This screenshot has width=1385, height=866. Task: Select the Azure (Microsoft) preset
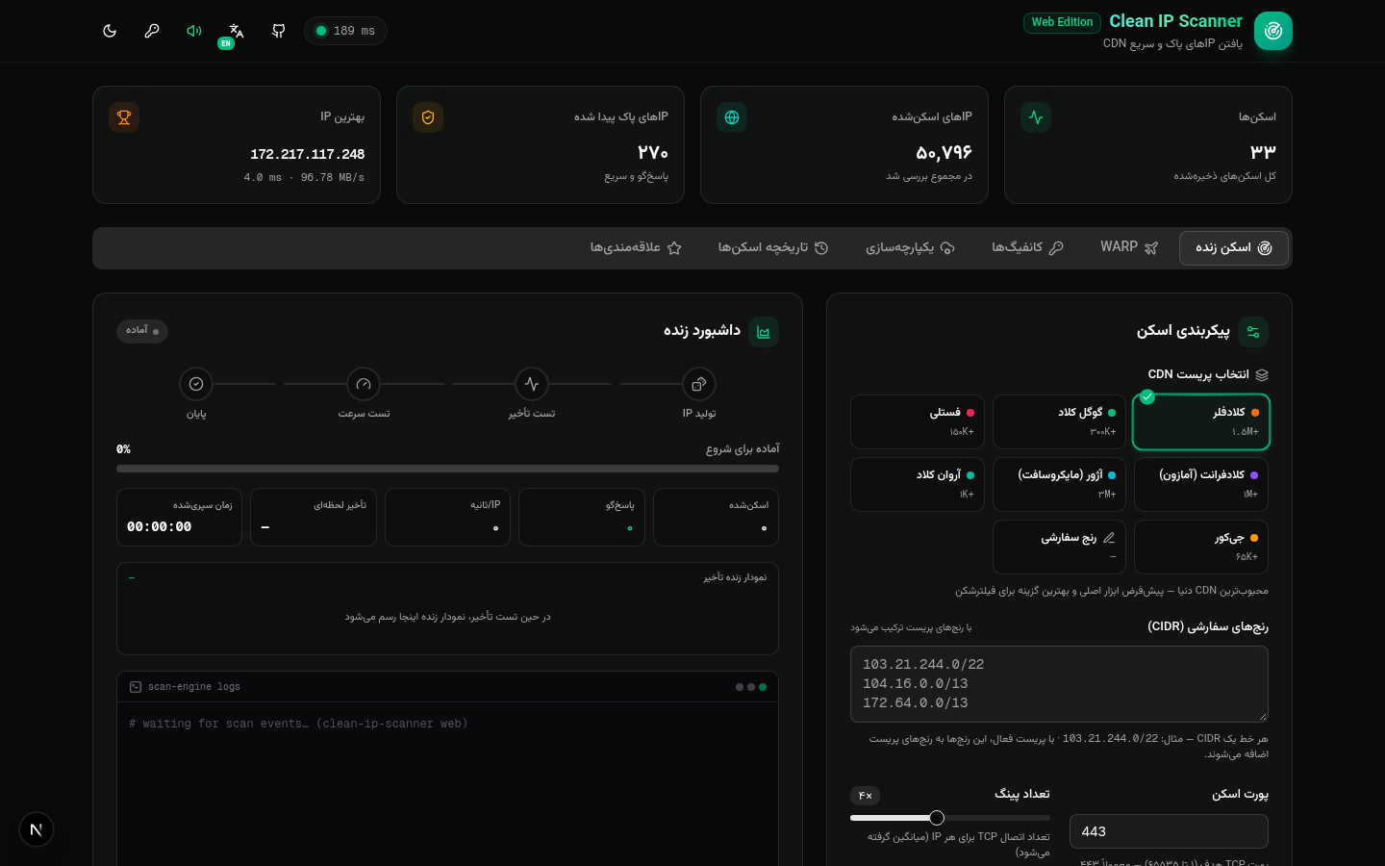pyautogui.click(x=1059, y=484)
